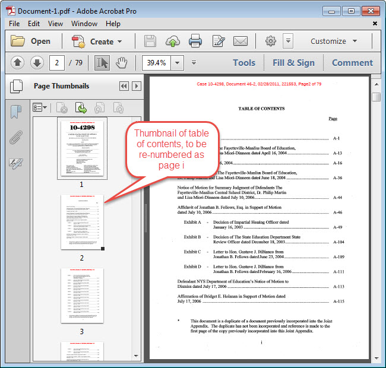Image resolution: width=386 pixels, height=368 pixels.
Task: Open the Attachments paperclip panel
Action: pos(16,138)
